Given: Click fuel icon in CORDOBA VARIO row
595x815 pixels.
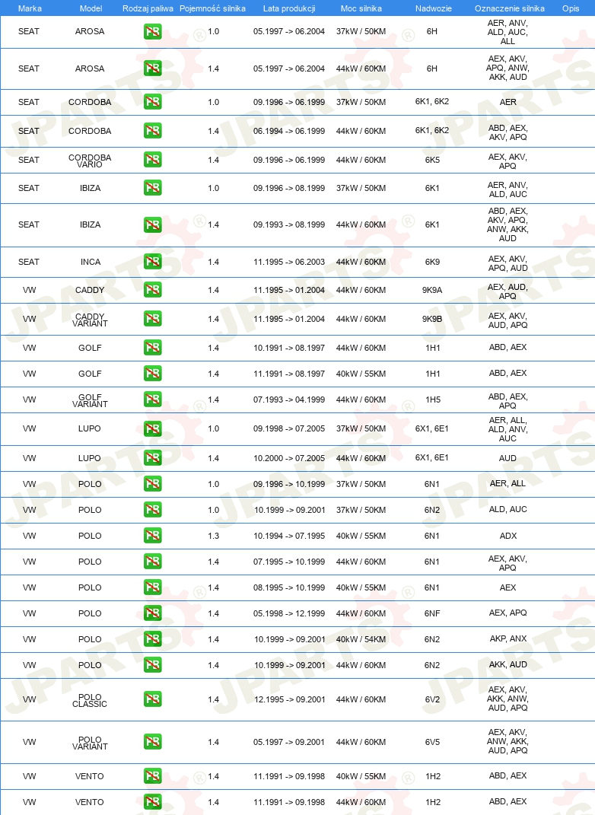Looking at the screenshot, I should [153, 160].
